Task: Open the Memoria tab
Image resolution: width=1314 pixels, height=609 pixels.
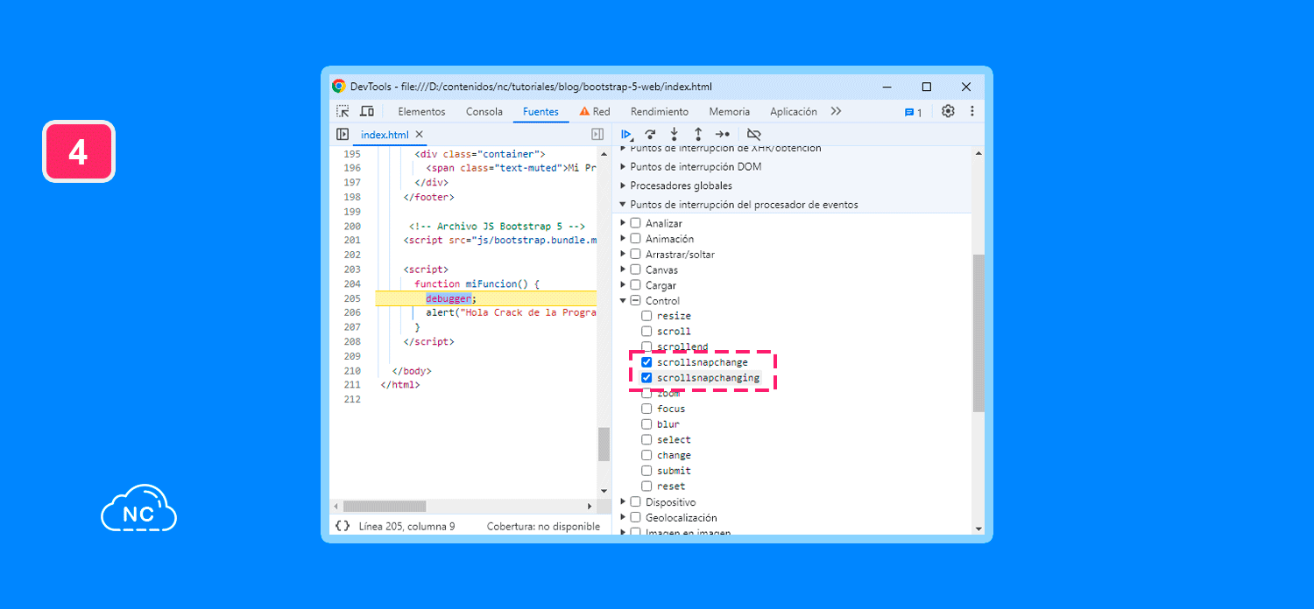Action: pyautogui.click(x=730, y=111)
